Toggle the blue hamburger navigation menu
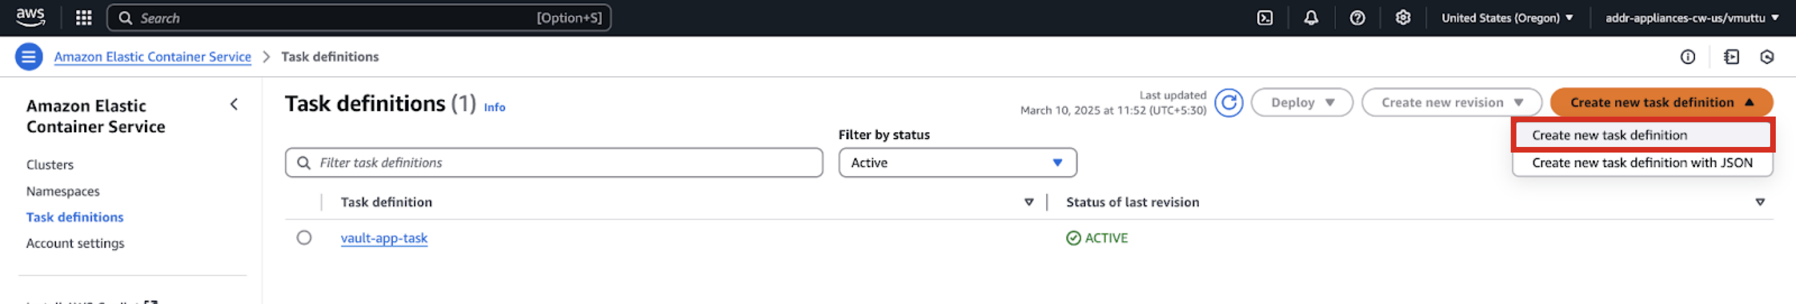 tap(29, 57)
